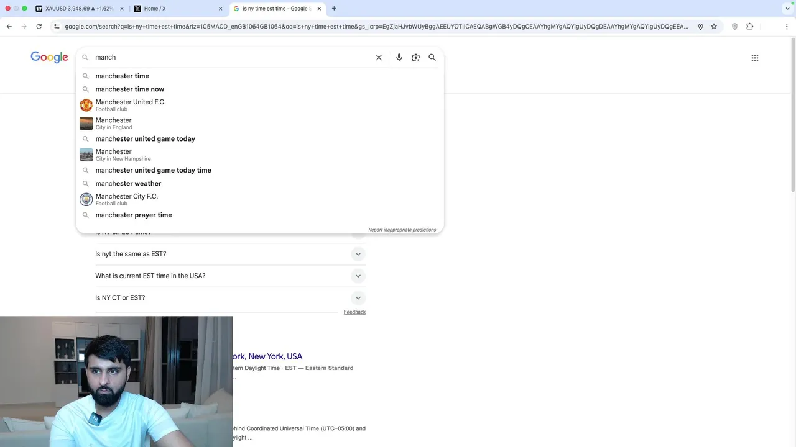Viewport: 796px width, 447px height.
Task: Switch to Home / X tab
Action: (178, 9)
